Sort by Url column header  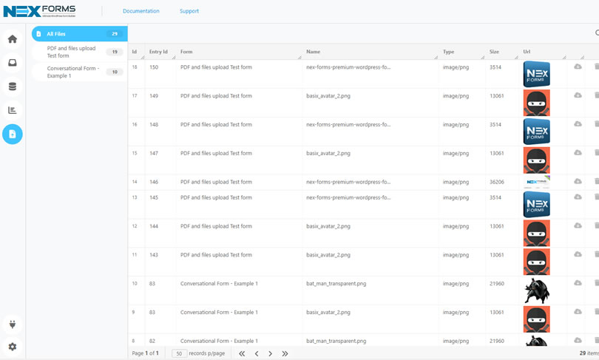point(527,52)
